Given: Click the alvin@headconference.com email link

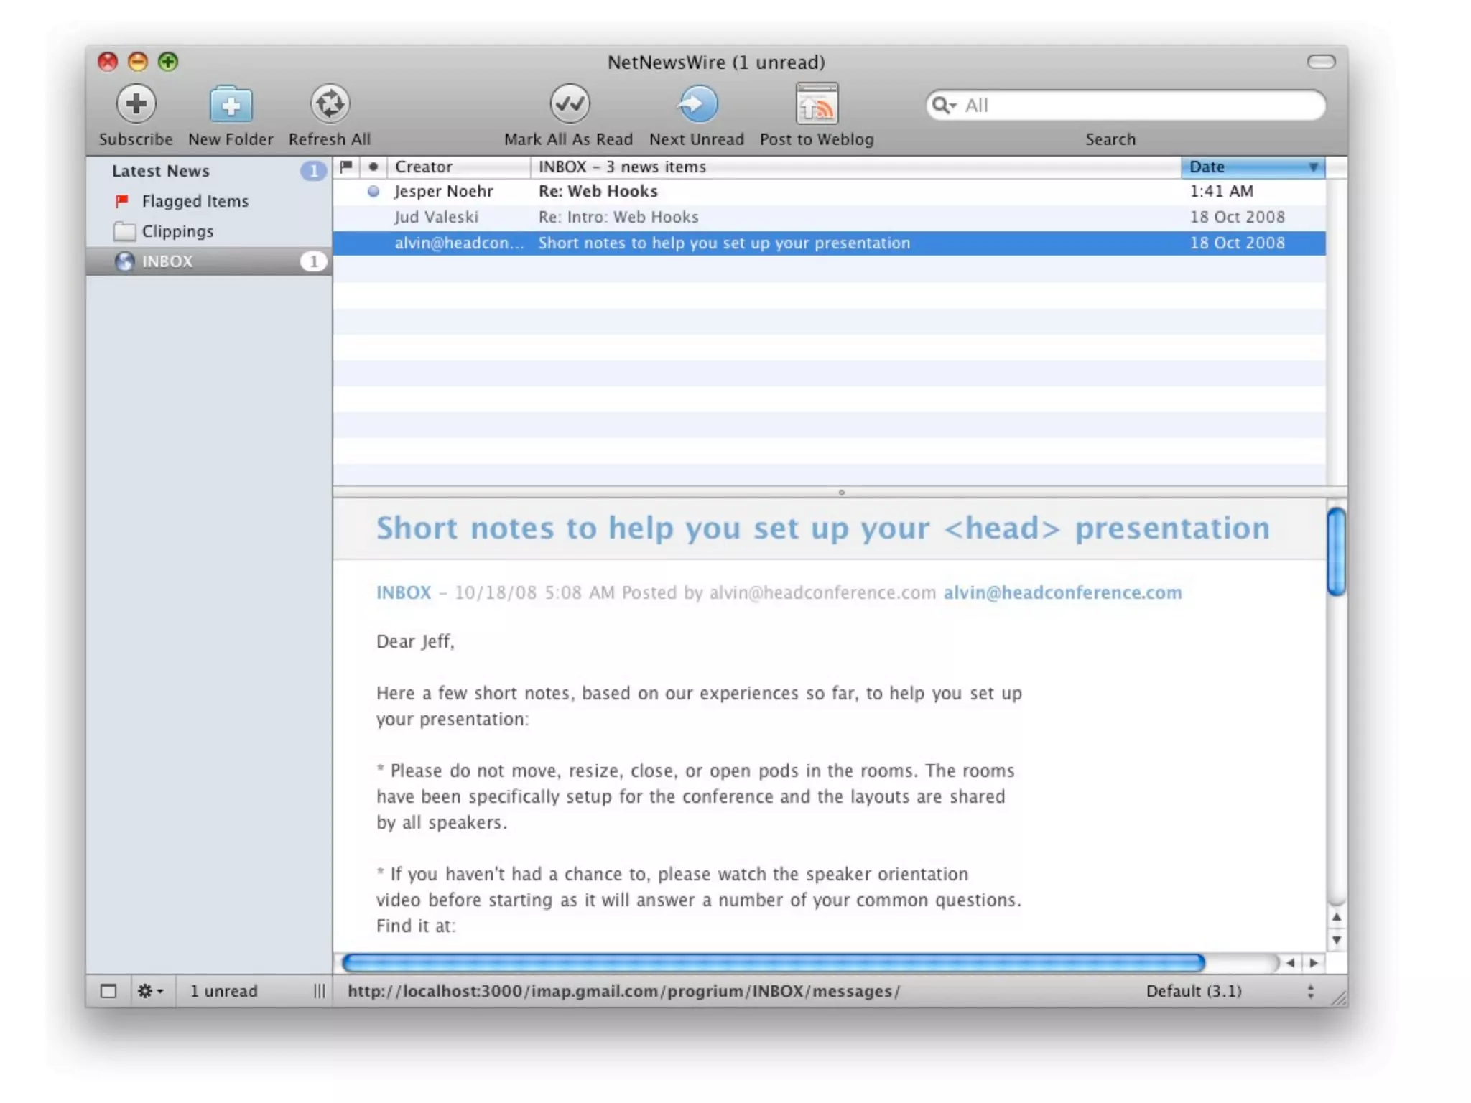Looking at the screenshot, I should (x=1062, y=592).
